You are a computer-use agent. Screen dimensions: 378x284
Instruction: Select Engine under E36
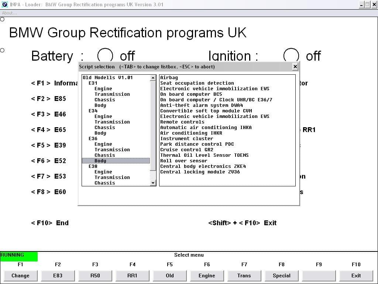click(103, 144)
